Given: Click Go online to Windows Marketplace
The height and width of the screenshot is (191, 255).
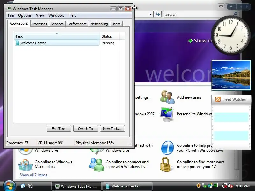Looking at the screenshot, I should 53,164.
